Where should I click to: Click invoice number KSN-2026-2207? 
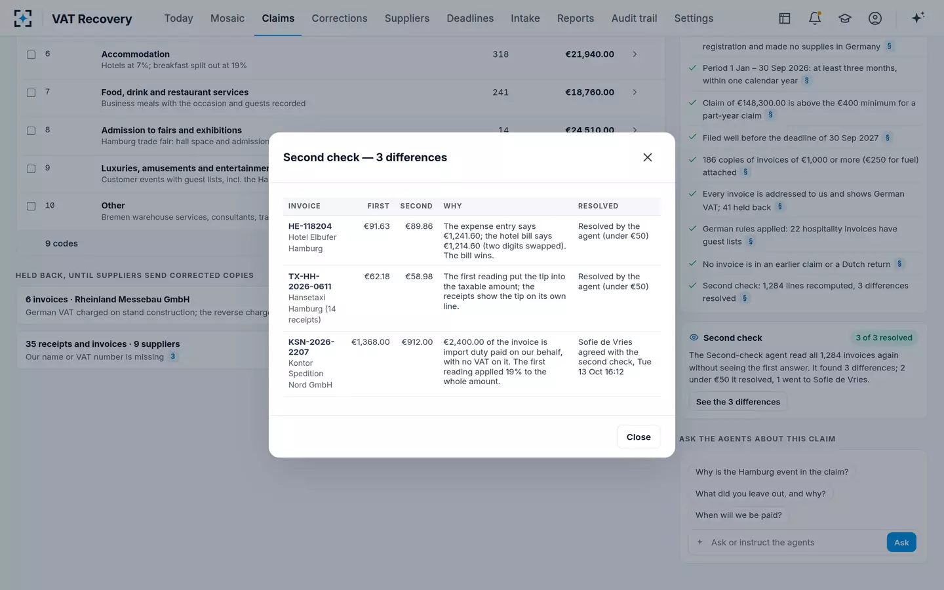[311, 347]
